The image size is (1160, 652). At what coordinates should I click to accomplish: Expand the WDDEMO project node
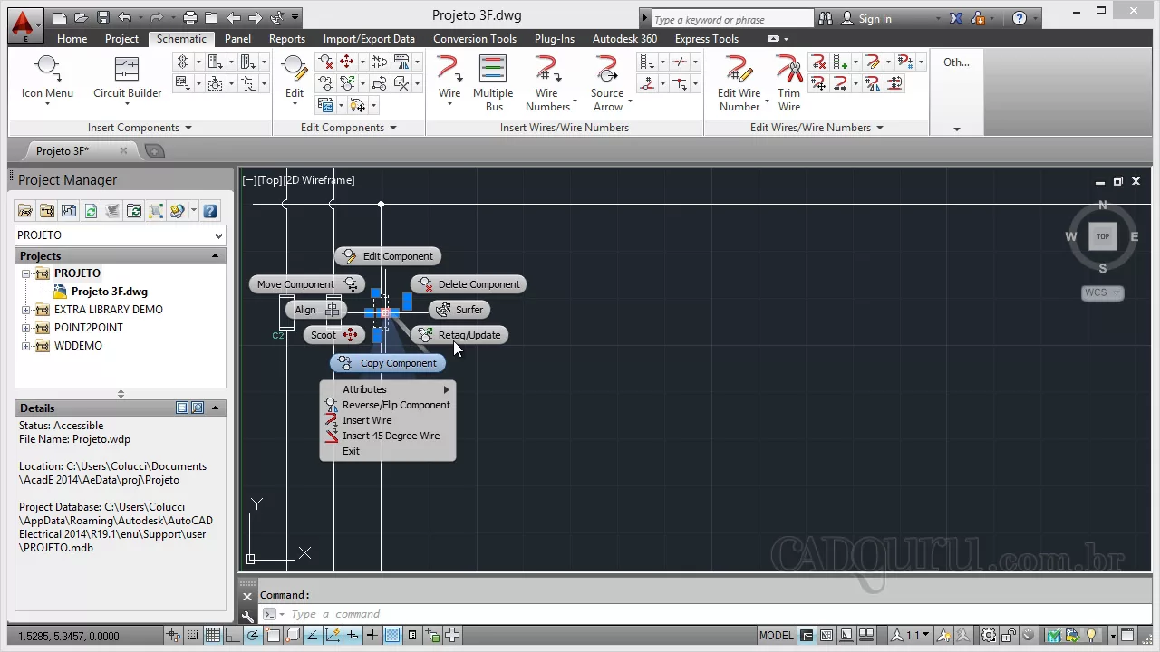(x=26, y=346)
